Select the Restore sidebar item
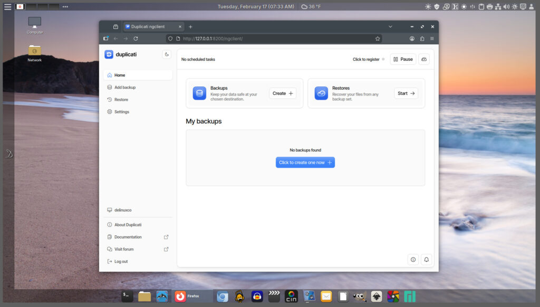The image size is (540, 307). tap(121, 100)
